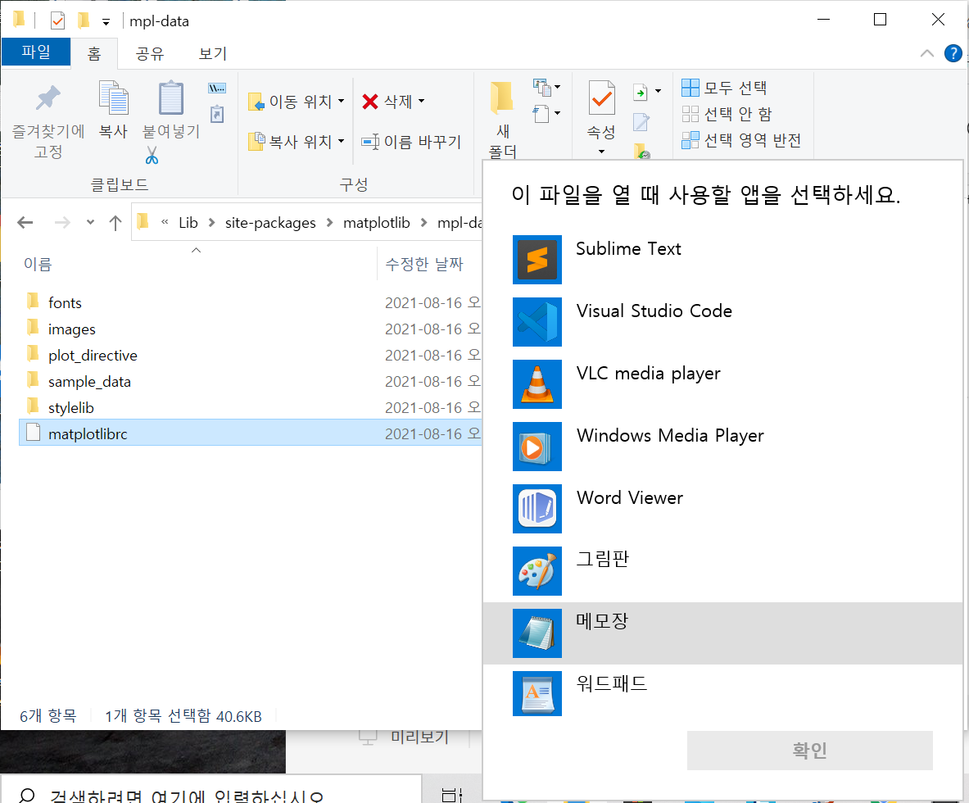Open the quick access toolbar customize arrow

click(x=106, y=22)
